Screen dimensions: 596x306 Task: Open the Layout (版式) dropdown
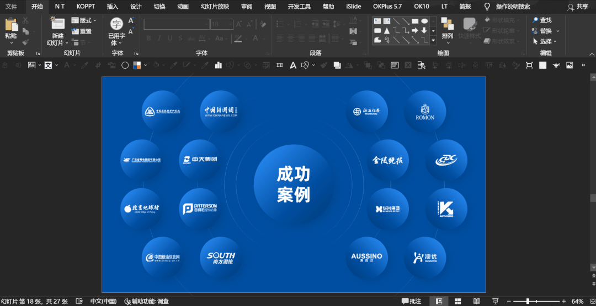84,20
